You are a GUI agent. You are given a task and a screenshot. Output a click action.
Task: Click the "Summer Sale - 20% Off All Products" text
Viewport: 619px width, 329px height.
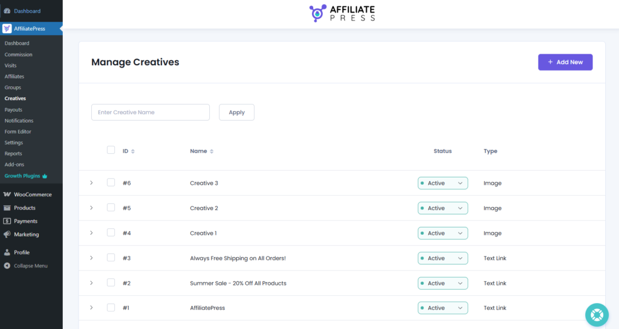238,283
